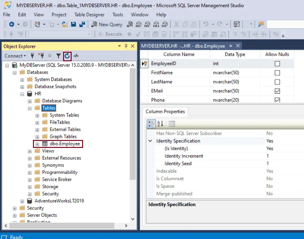Screen dimensions: 304x239
Task: Expand the AdventureWorksLT2019 database
Action: (x=22, y=201)
